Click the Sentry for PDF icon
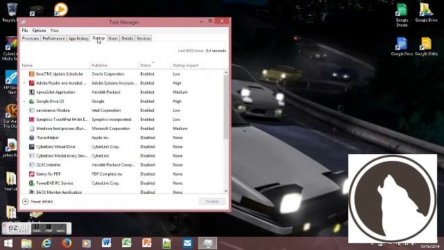The width and height of the screenshot is (444, 250). coord(32,174)
